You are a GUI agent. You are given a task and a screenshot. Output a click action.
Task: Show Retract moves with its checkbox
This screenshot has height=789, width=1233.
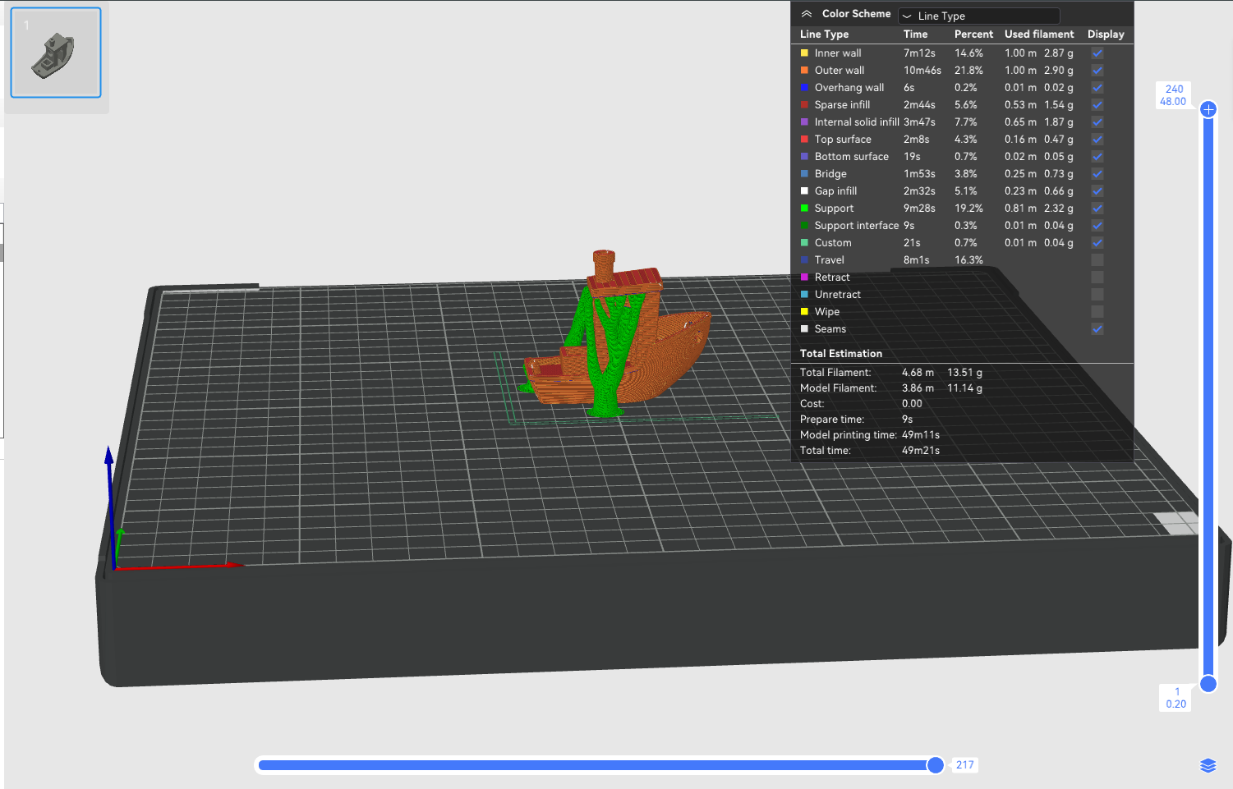1097,278
